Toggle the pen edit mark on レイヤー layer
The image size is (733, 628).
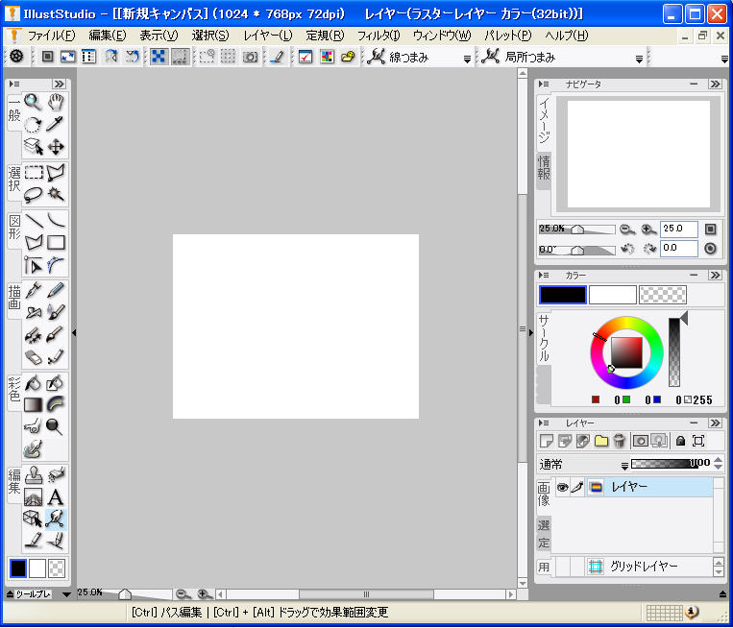[x=577, y=487]
